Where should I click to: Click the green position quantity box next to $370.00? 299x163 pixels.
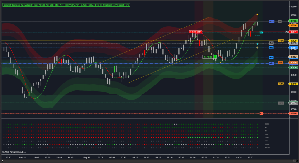[215, 57]
